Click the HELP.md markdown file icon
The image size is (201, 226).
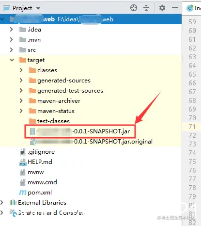(x=23, y=162)
